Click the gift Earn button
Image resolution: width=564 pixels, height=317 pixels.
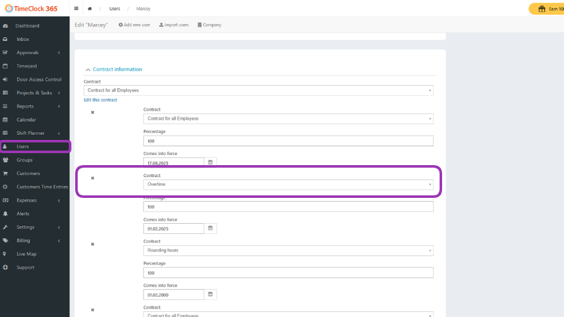tap(547, 9)
